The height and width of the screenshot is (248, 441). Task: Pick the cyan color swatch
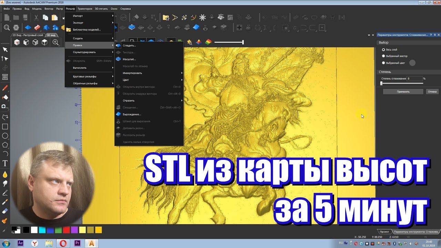tap(42, 230)
